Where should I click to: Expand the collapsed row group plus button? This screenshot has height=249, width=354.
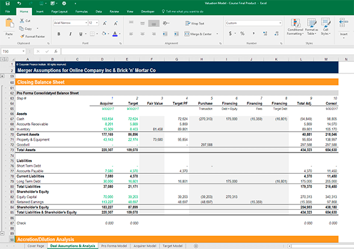click(2, 76)
